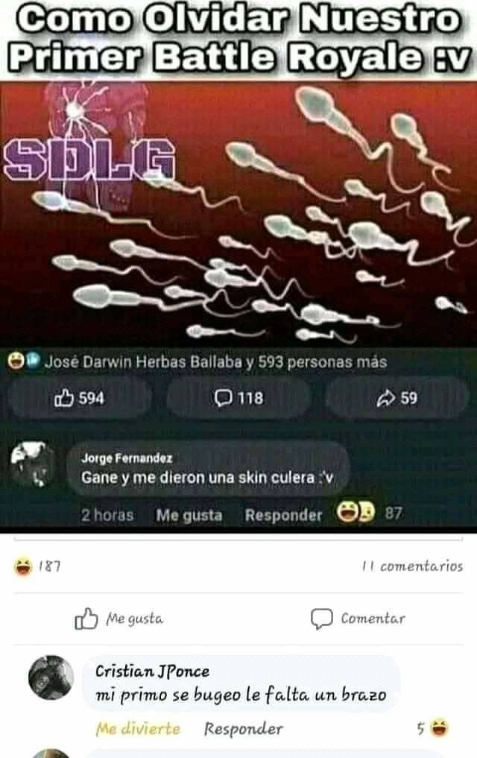
Task: Tap the laughing emoji beside 187
Action: tap(23, 566)
